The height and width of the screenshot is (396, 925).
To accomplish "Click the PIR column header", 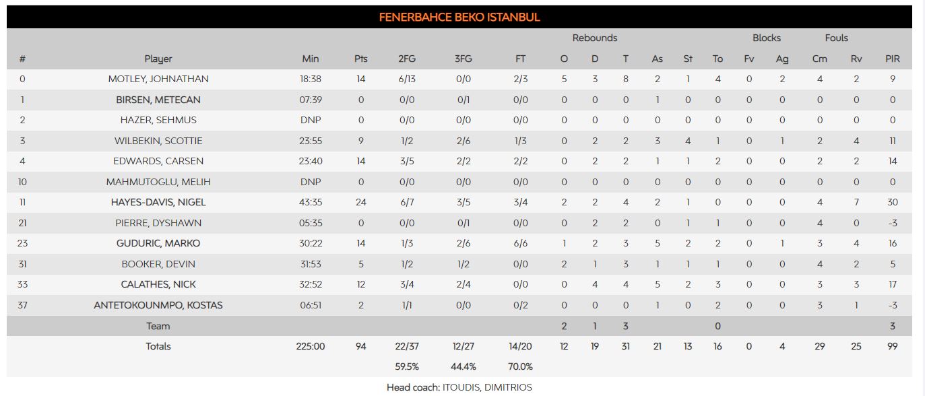I will (x=893, y=59).
